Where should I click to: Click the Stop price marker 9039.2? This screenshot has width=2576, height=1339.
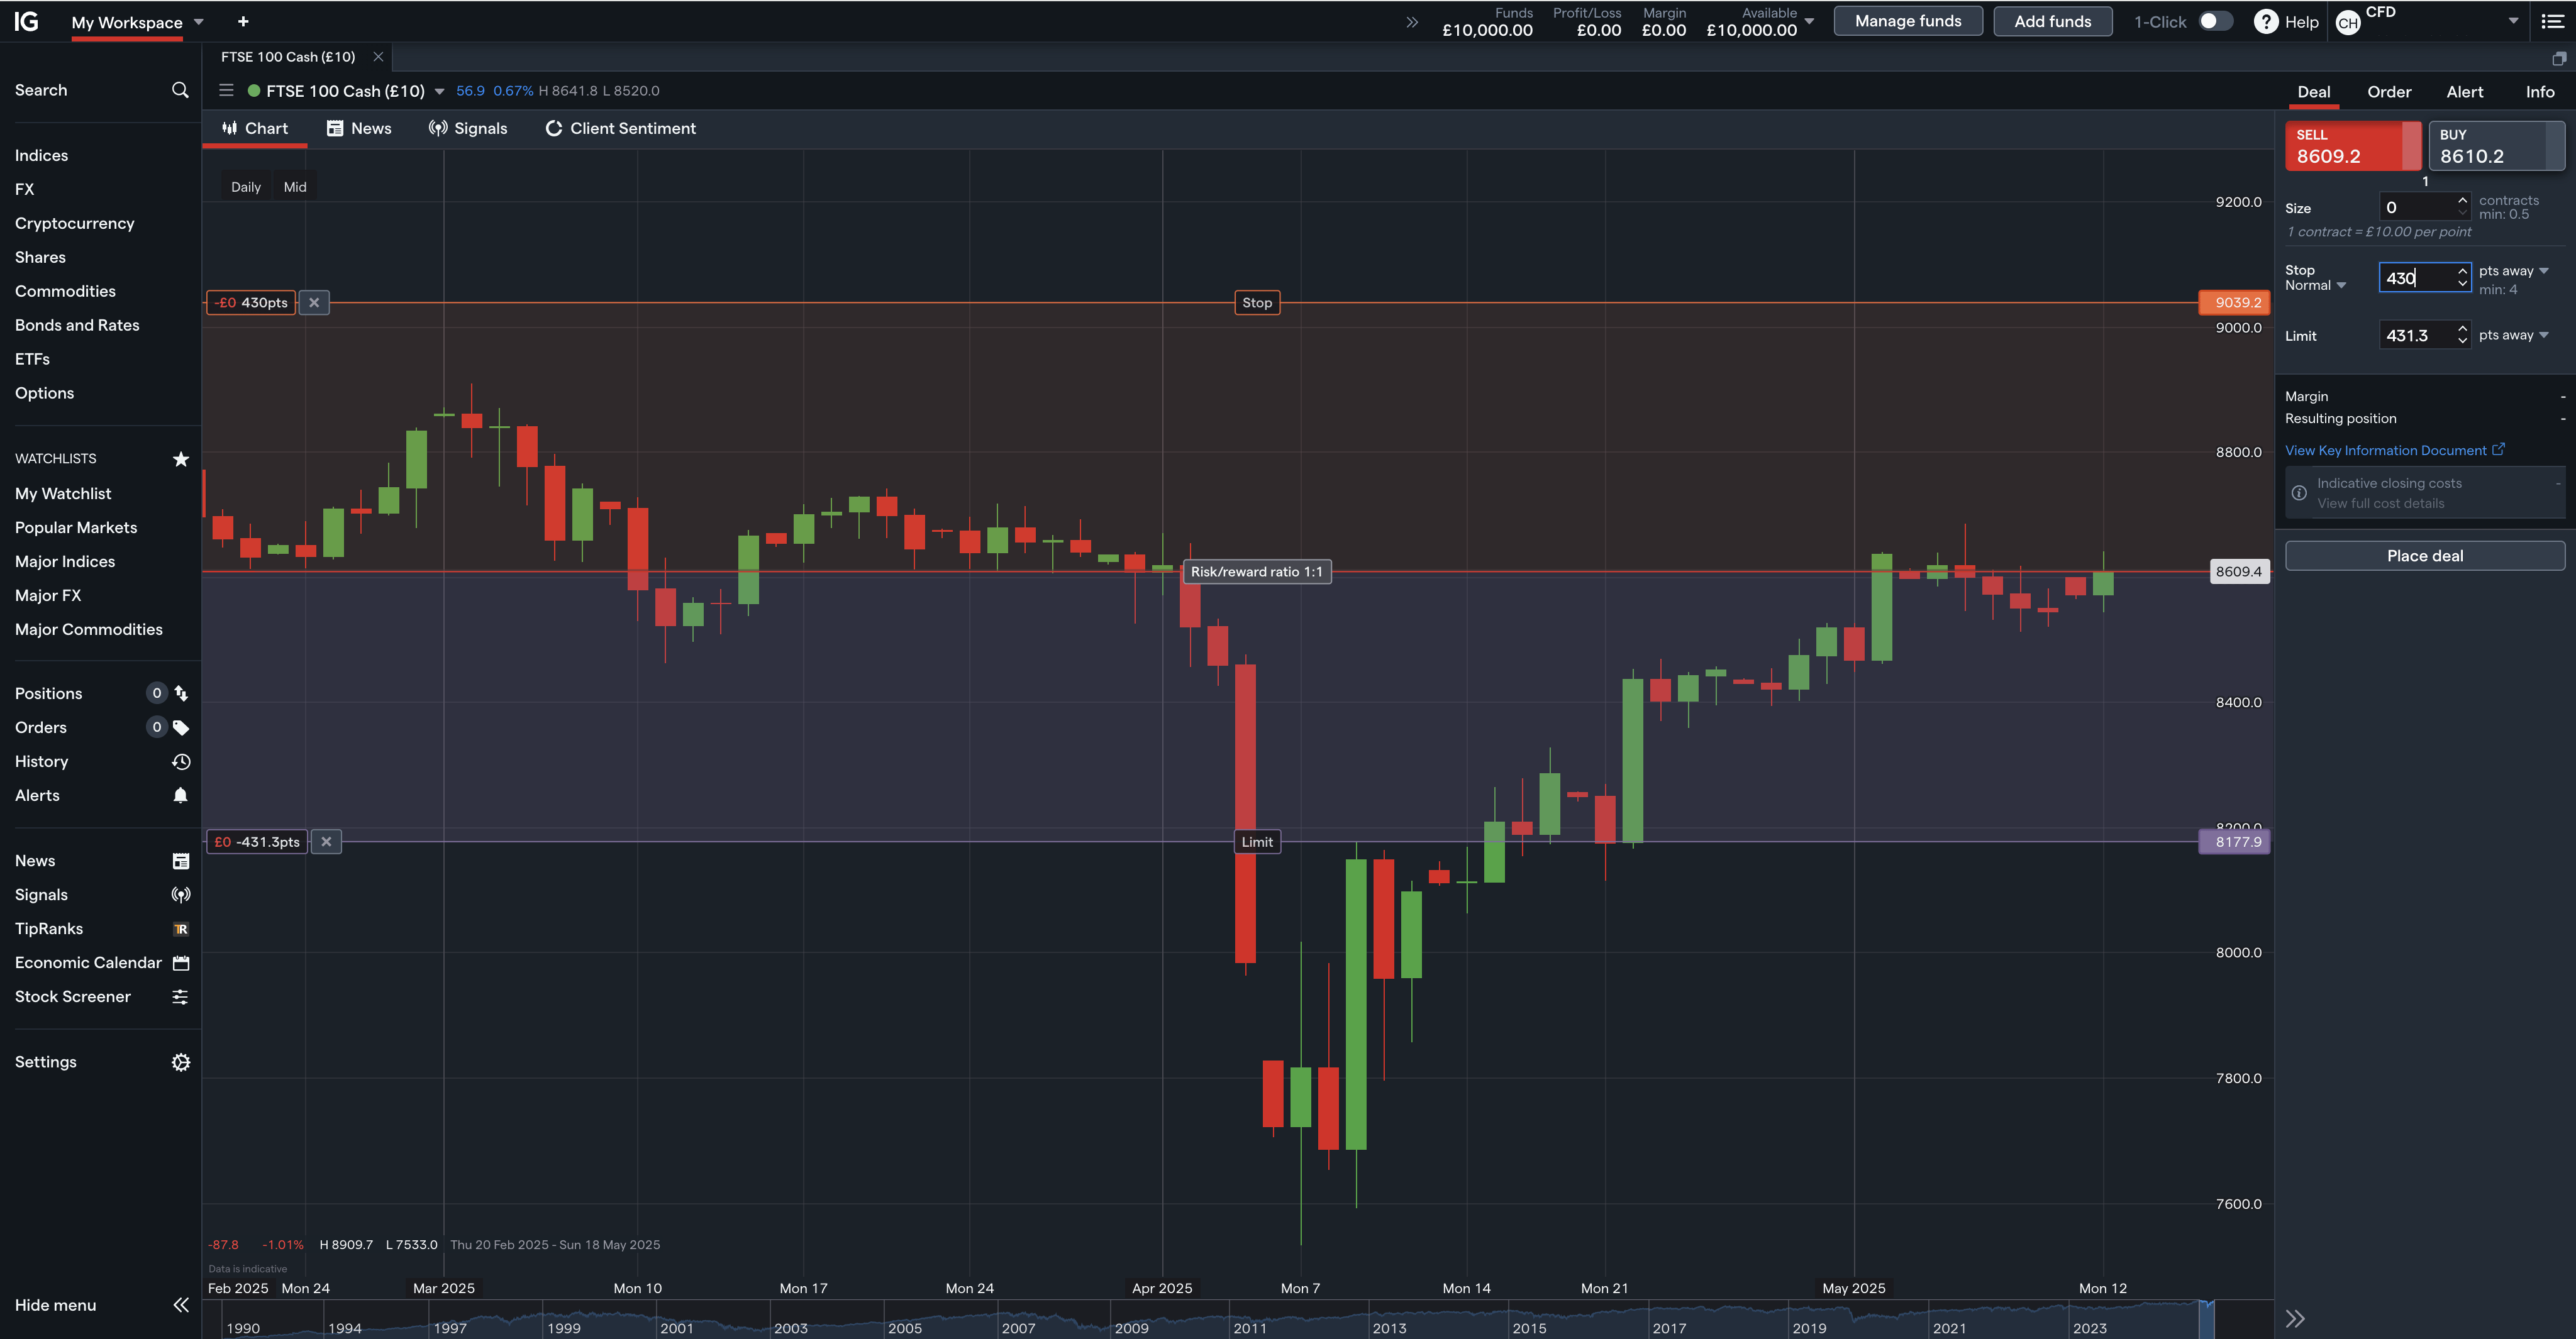(x=2234, y=303)
